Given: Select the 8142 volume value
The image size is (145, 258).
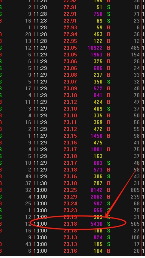Looking at the screenshot, I should (x=97, y=190).
